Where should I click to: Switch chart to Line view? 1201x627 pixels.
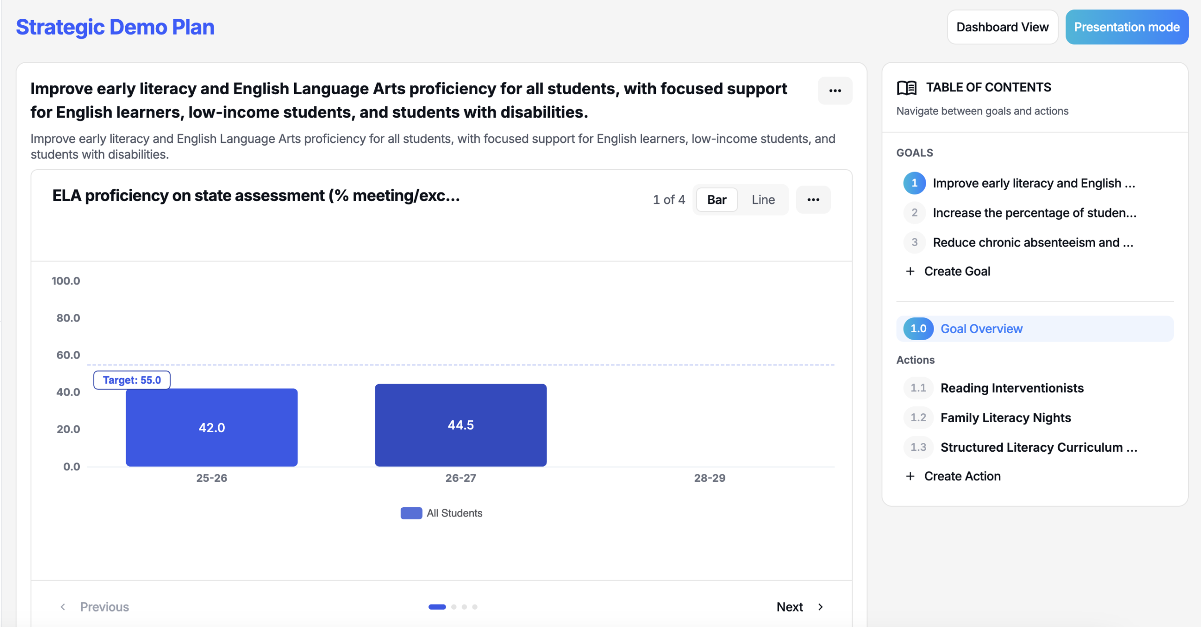763,200
